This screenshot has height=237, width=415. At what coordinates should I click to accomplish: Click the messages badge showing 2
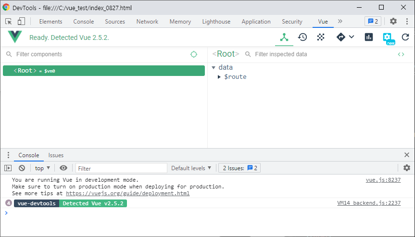pos(373,22)
